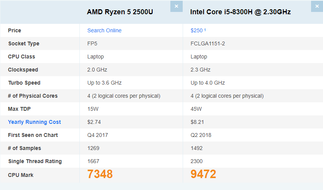Screen dimensions: 323x190
Task: Click the AMD Ryzen 5 2500U heading
Action: tap(120, 12)
